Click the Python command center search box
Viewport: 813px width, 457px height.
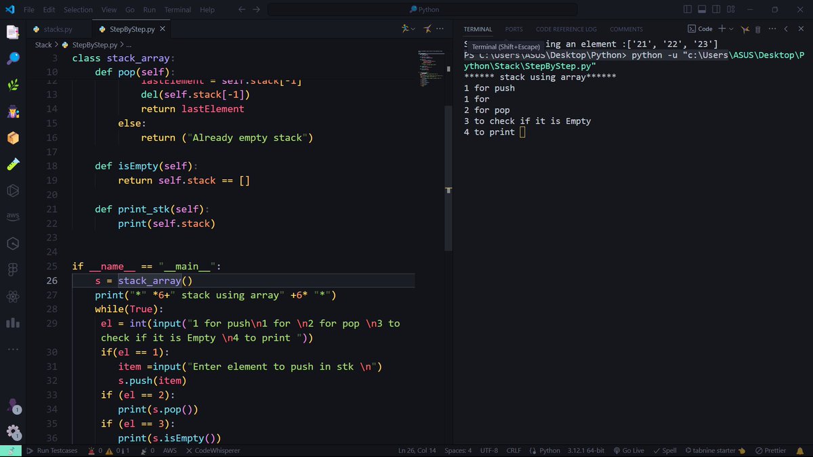pyautogui.click(x=423, y=9)
